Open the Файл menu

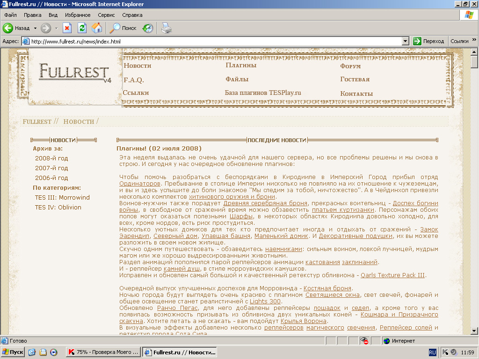tap(10, 15)
